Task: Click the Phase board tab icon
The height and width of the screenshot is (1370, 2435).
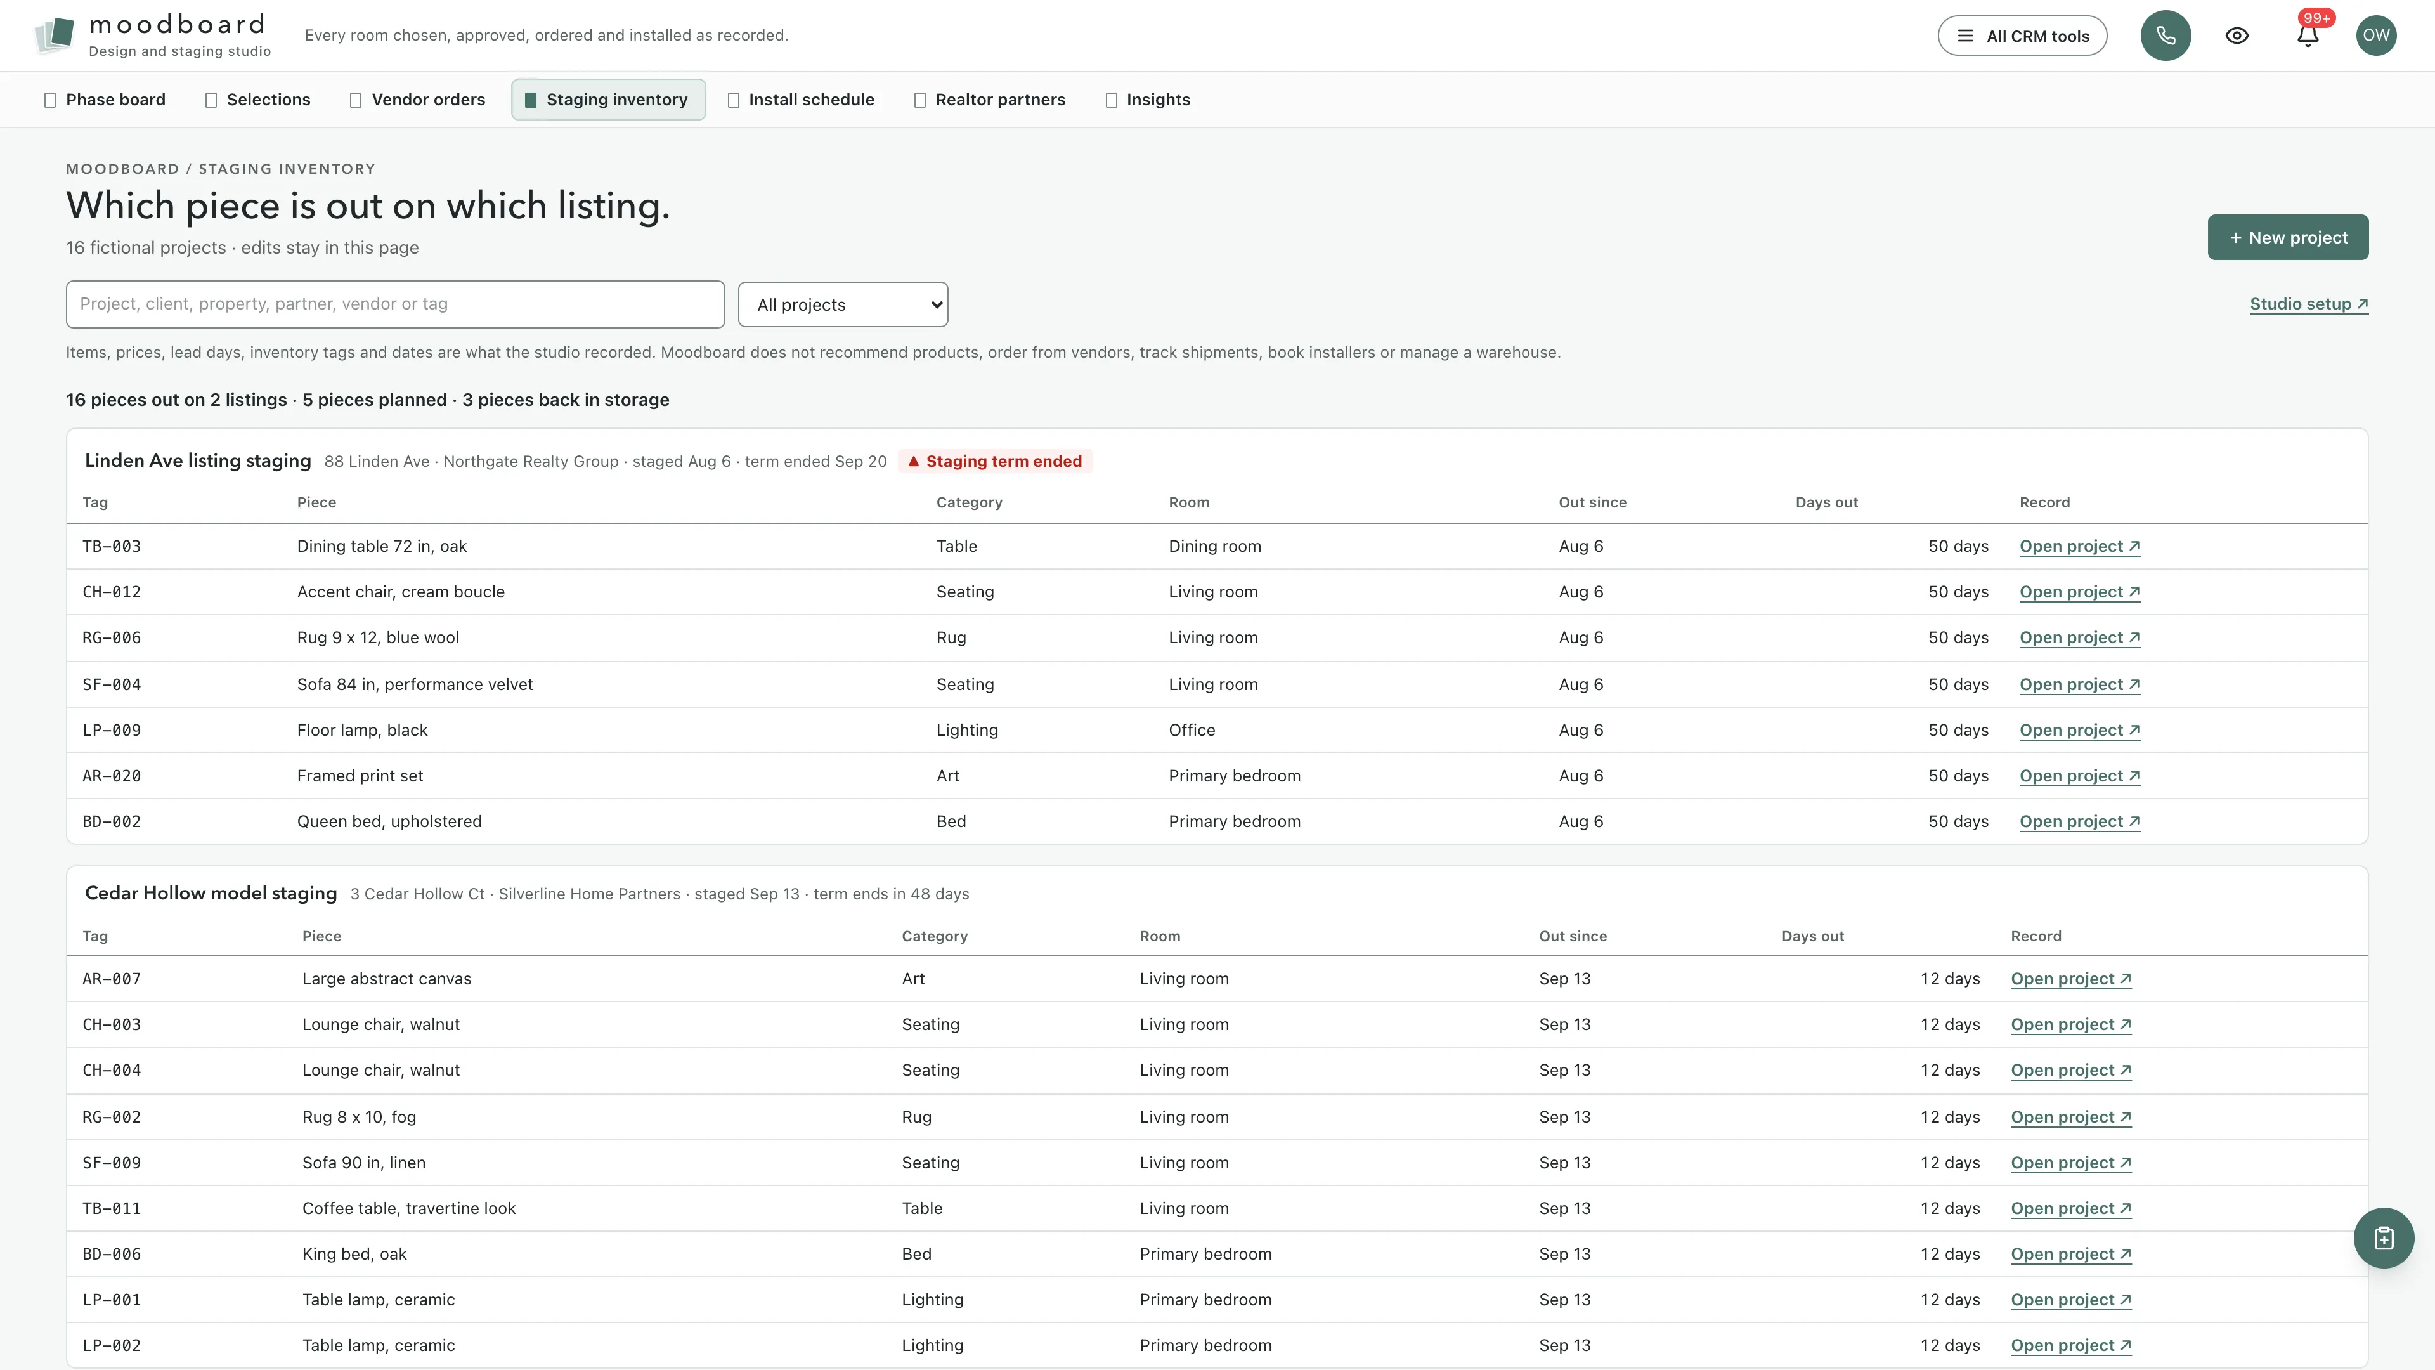Action: click(50, 100)
